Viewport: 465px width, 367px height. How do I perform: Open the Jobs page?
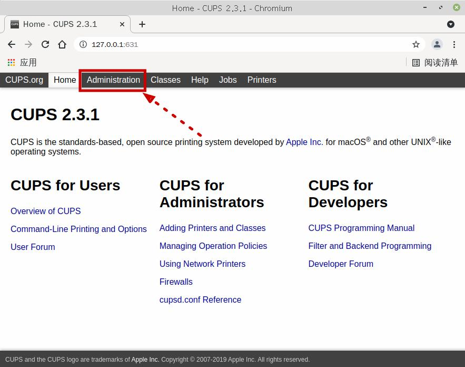(x=227, y=80)
